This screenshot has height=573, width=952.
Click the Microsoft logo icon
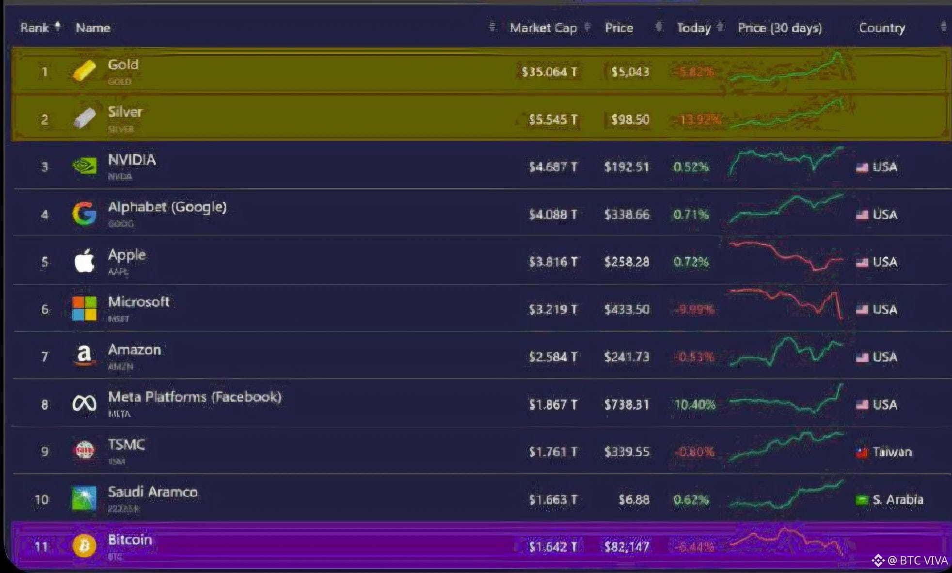(x=84, y=309)
